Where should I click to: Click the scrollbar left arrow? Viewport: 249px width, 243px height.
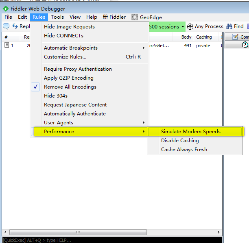tap(5, 232)
